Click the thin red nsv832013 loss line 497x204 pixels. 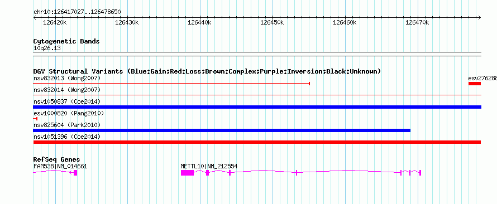tap(171, 84)
